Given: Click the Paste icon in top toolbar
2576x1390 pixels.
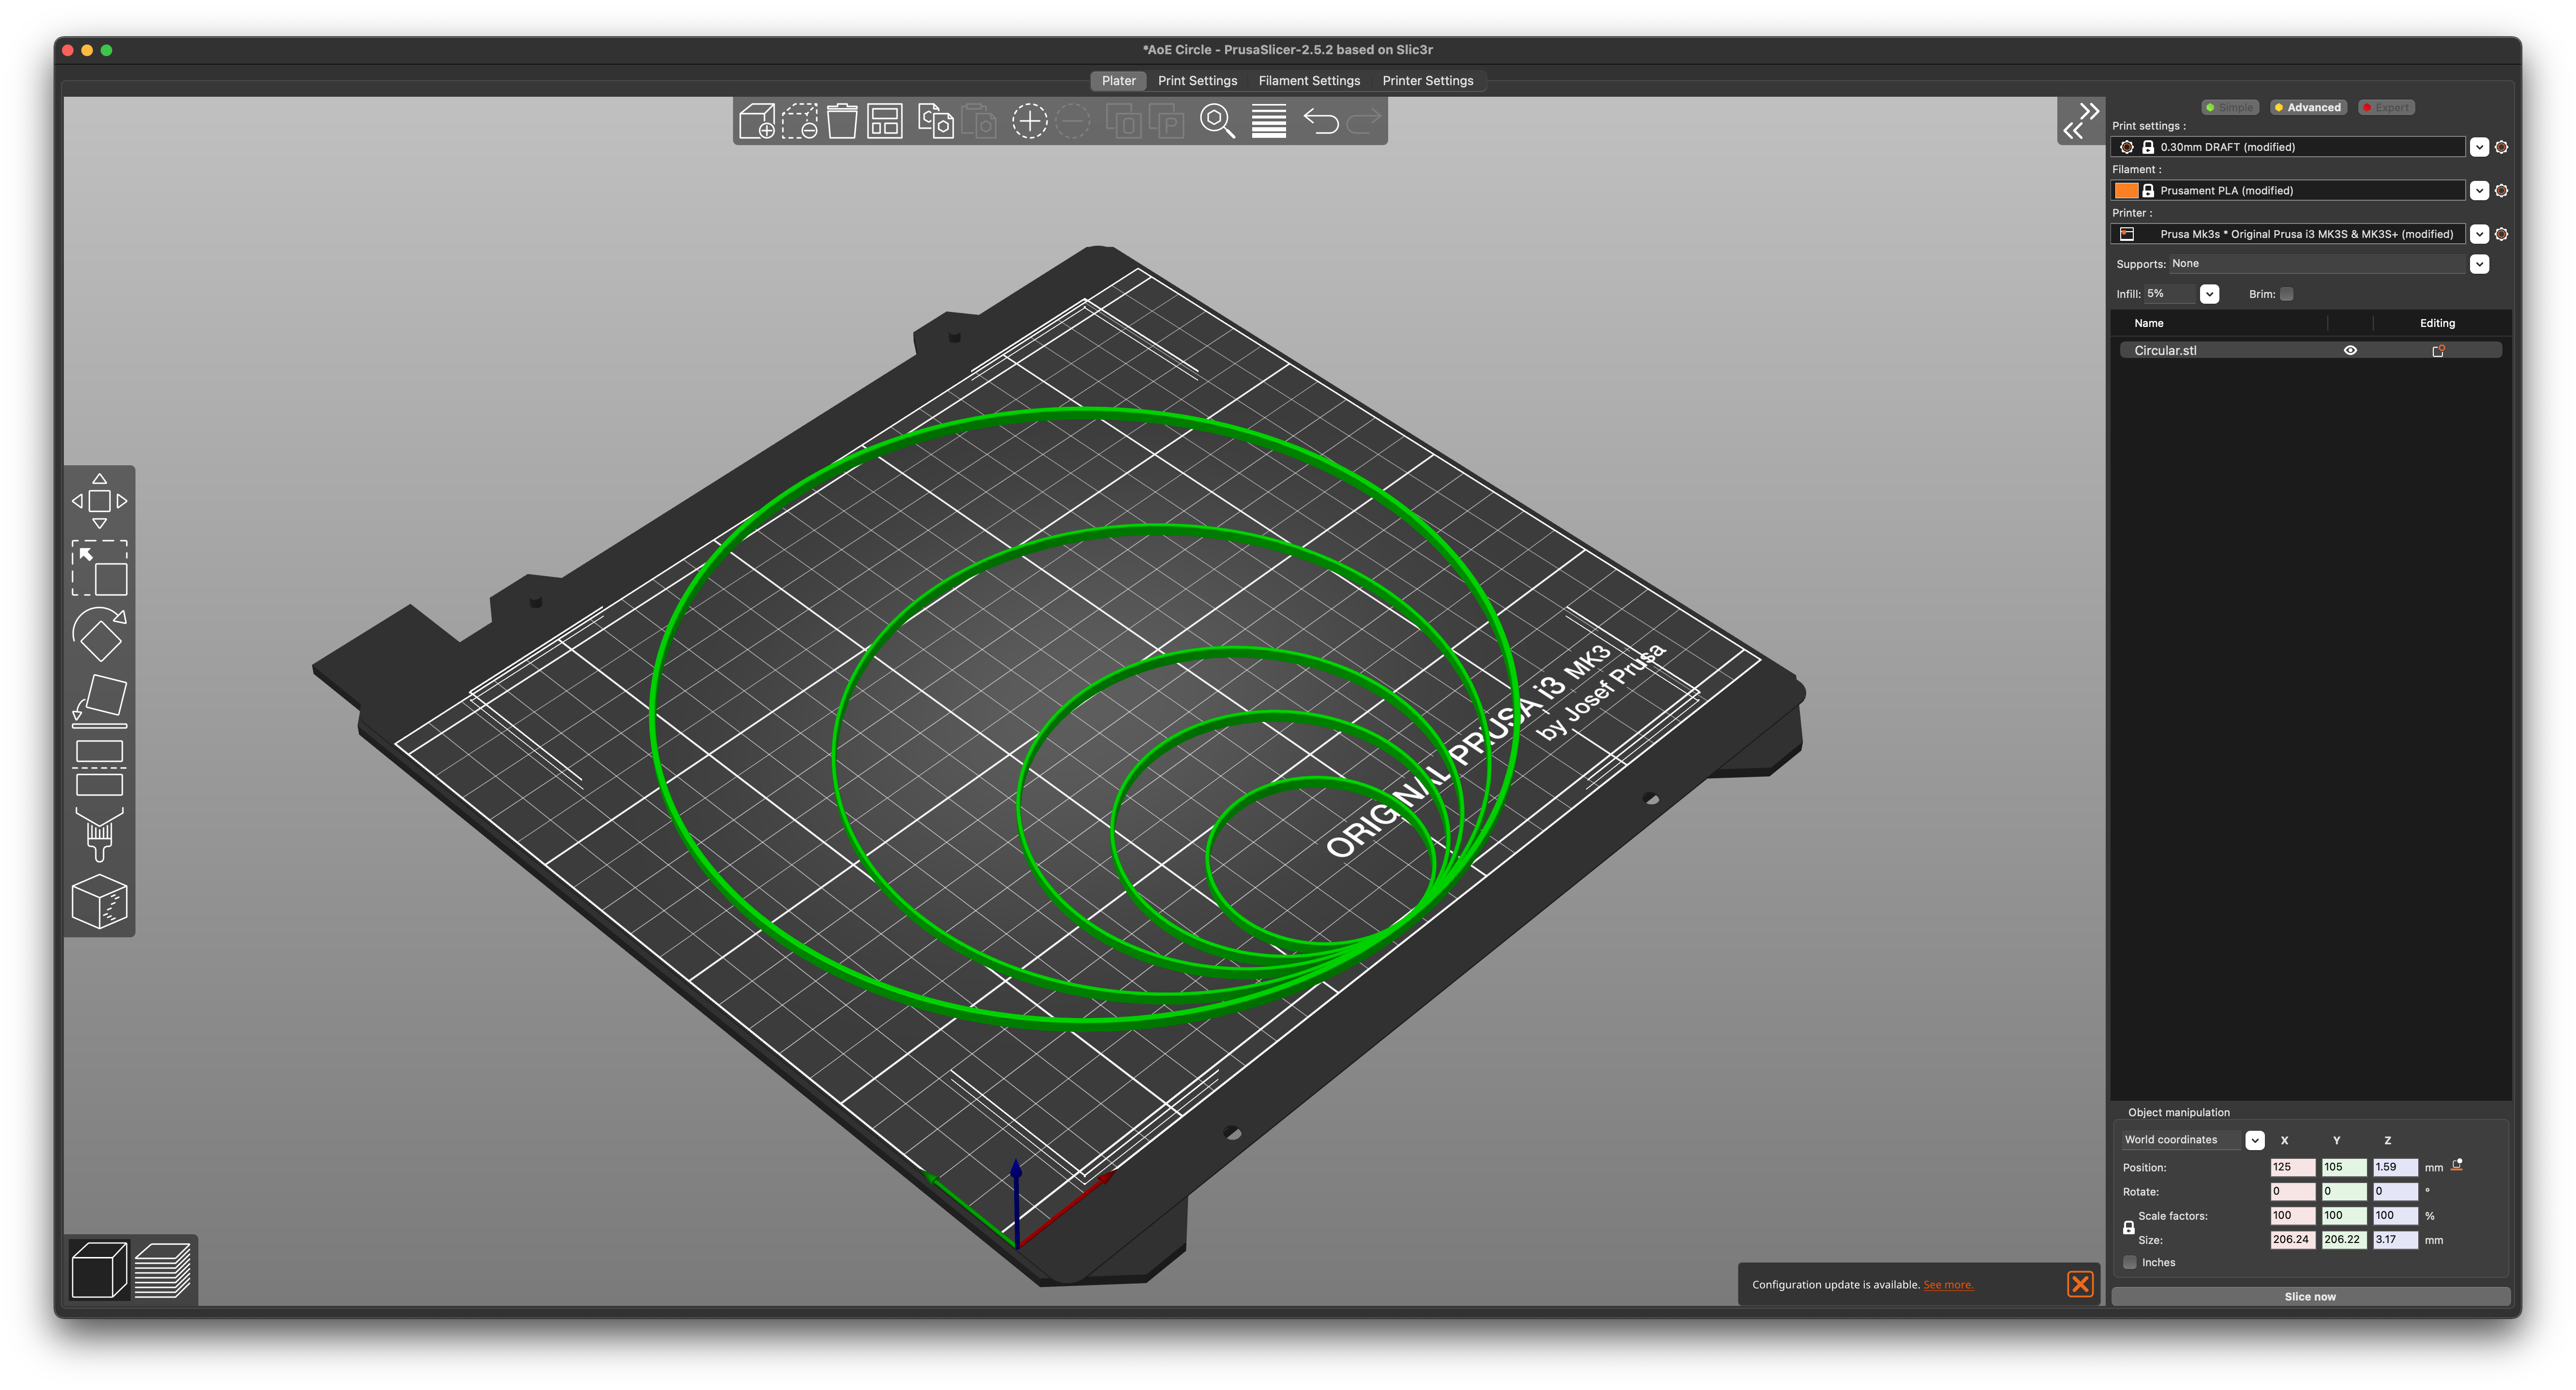Looking at the screenshot, I should click(979, 122).
